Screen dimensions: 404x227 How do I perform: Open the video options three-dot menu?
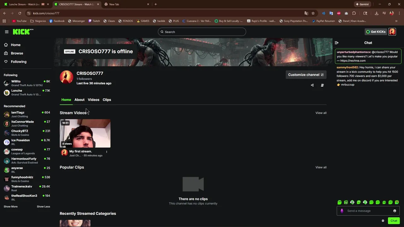(x=106, y=152)
